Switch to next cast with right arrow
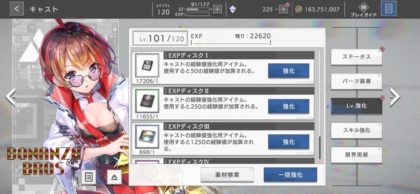The width and height of the screenshot is (420, 194). (395, 96)
